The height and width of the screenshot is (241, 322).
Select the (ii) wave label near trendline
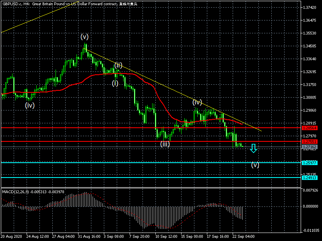tap(118, 65)
